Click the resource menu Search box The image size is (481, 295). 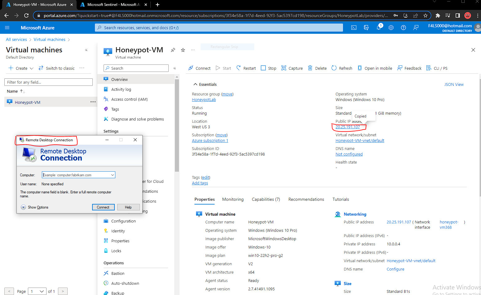(136, 68)
